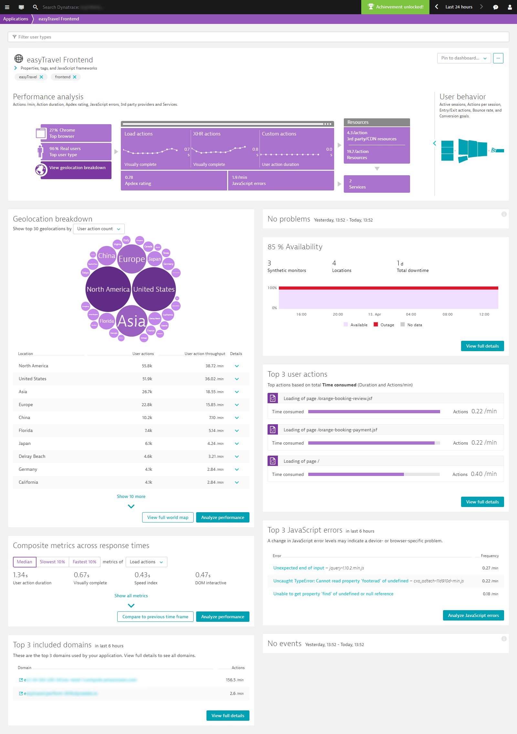517x734 pixels.
Task: Open the User action count dropdown
Action: pyautogui.click(x=99, y=229)
